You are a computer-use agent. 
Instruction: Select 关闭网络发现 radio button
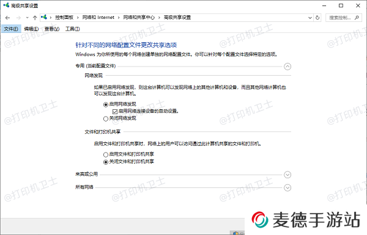(106, 118)
